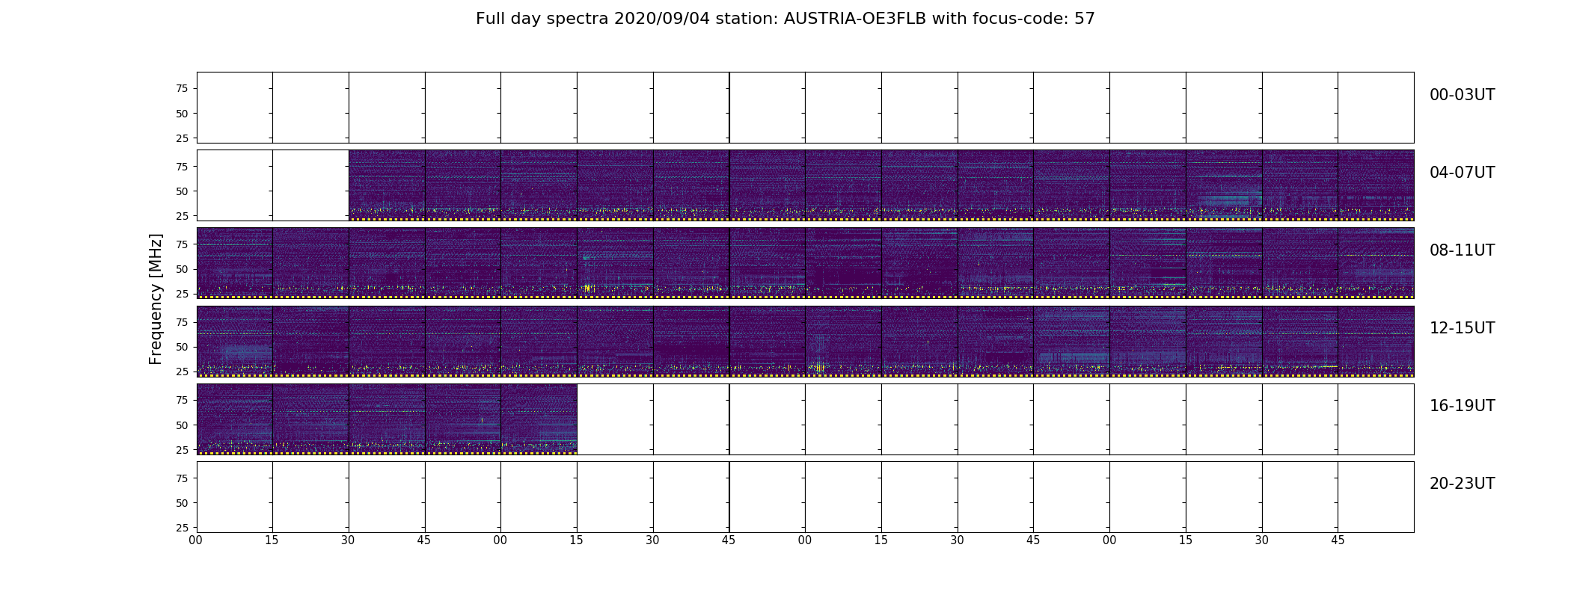Click the full day spectra plot title
This screenshot has height=598, width=1571.
[785, 19]
